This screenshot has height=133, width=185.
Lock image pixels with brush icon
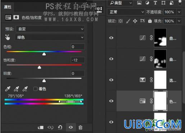128,21
